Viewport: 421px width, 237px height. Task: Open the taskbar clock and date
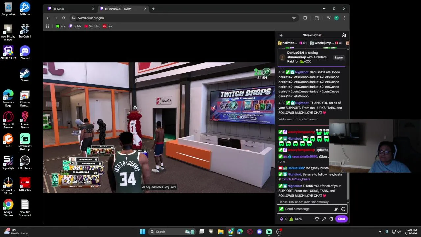[x=412, y=232]
